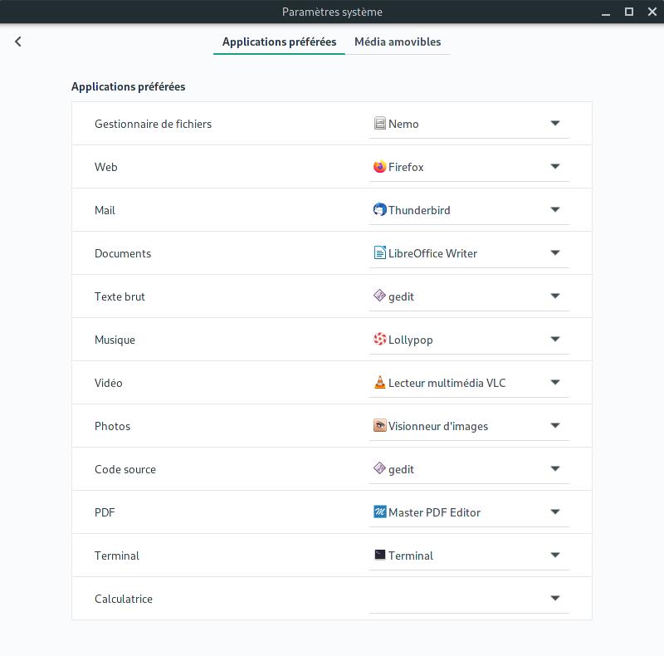Expand the Photos dropdown arrow
664x656 pixels.
pos(555,425)
